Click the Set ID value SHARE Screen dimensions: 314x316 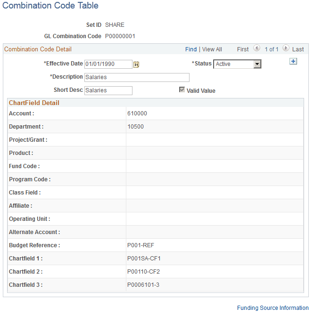click(115, 25)
